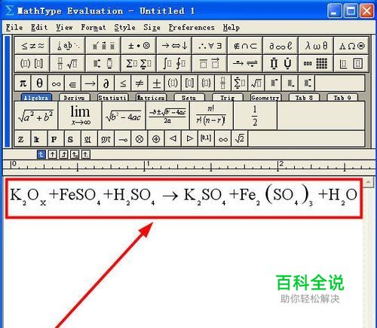Insert the right arrow symbol
This screenshot has height=328, width=377.
tap(90, 83)
